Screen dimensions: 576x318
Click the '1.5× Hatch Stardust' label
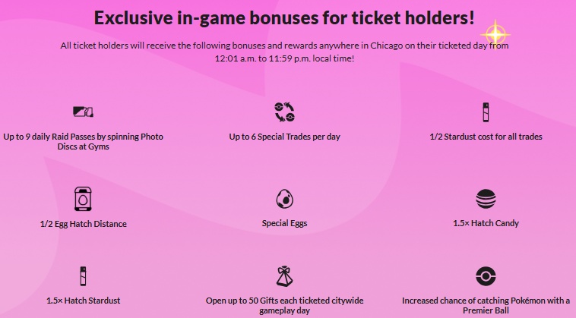pos(83,301)
